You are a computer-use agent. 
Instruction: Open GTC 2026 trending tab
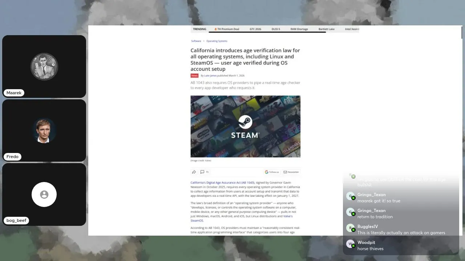coord(255,29)
